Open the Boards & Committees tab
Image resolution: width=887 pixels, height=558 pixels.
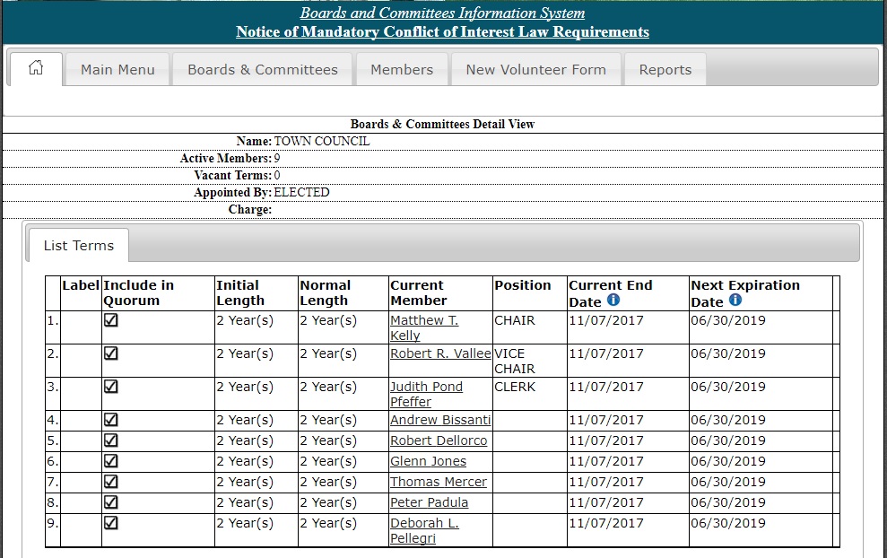tap(263, 70)
